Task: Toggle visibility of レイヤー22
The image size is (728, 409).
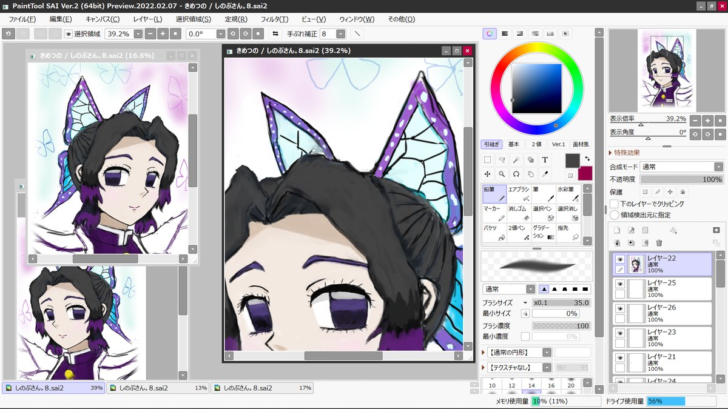Action: point(620,259)
